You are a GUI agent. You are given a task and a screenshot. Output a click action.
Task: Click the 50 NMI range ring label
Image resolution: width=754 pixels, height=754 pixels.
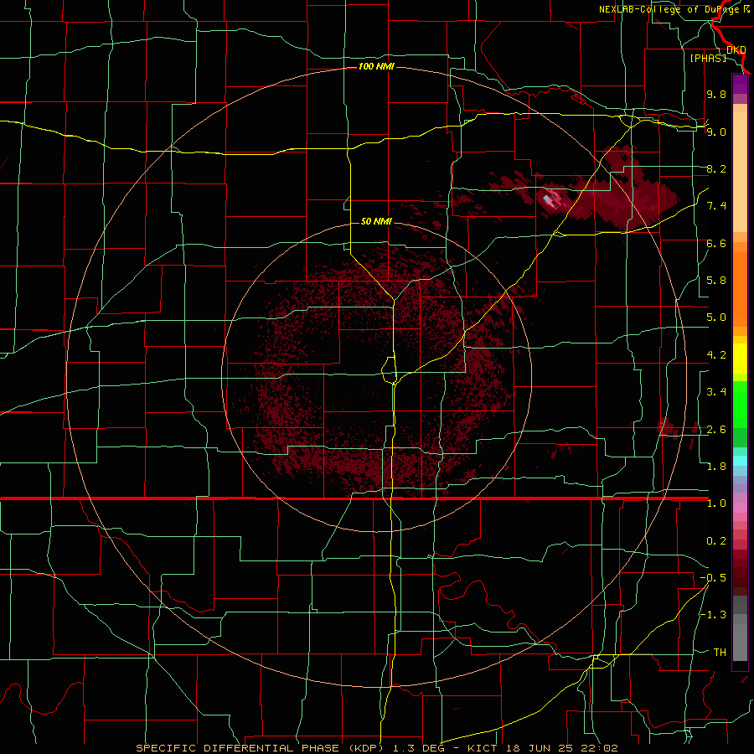376,221
